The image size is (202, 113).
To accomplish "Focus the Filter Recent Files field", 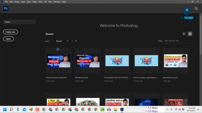I will point(178,41).
